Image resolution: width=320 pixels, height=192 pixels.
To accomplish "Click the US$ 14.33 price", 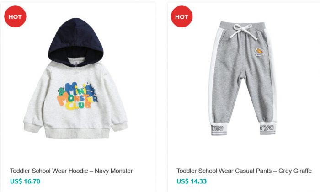I will tap(192, 181).
